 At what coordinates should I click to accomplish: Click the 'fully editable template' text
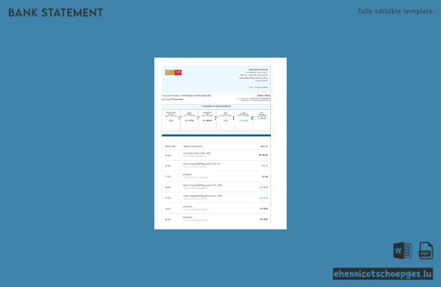395,11
